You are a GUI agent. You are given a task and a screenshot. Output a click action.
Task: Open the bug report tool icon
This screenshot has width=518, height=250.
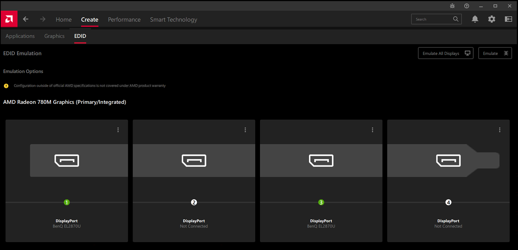pyautogui.click(x=453, y=6)
